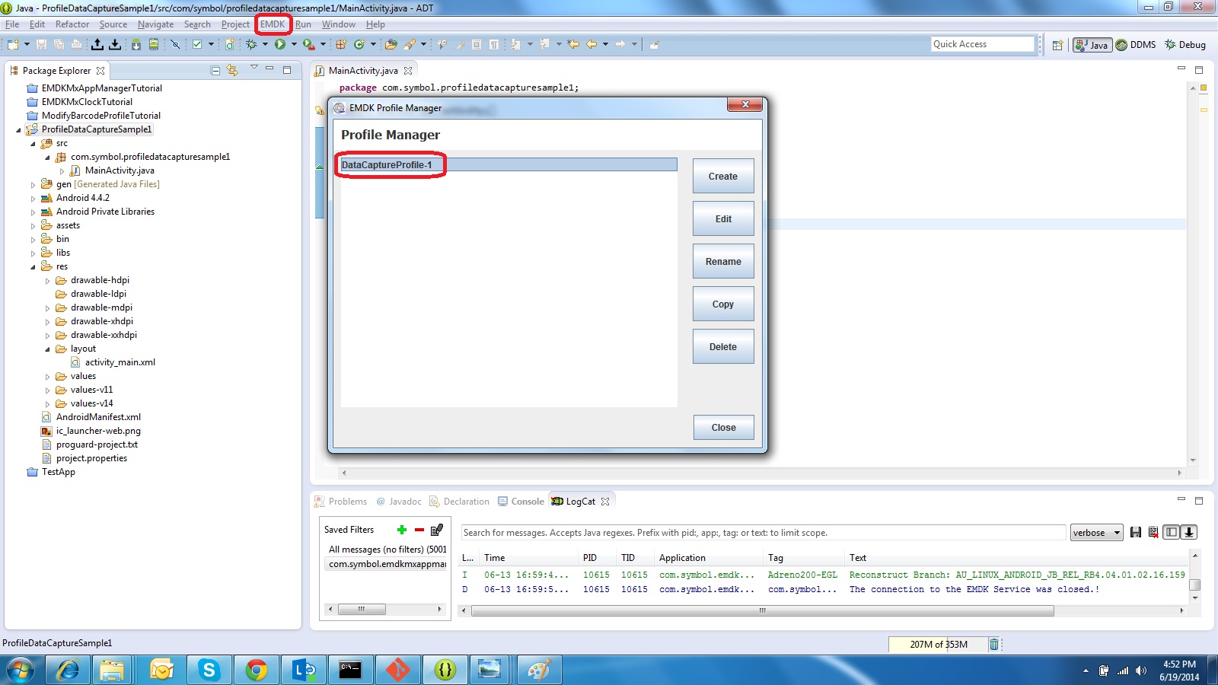
Task: Switch to the Javadoc tab
Action: [399, 502]
